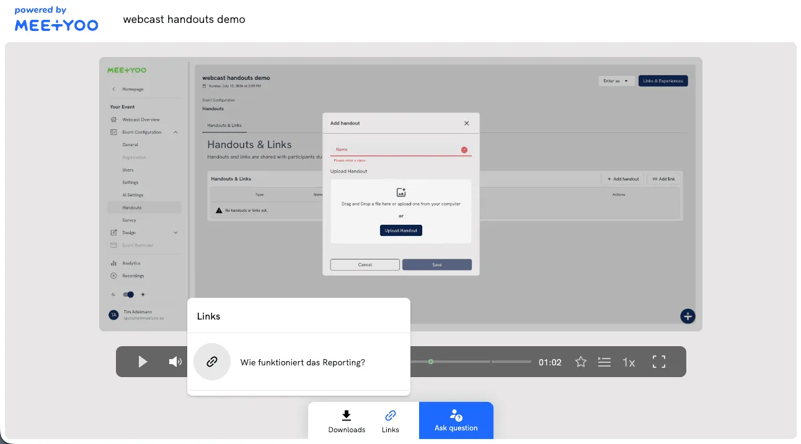Click the video progress bar track

pyautogui.click(x=471, y=362)
